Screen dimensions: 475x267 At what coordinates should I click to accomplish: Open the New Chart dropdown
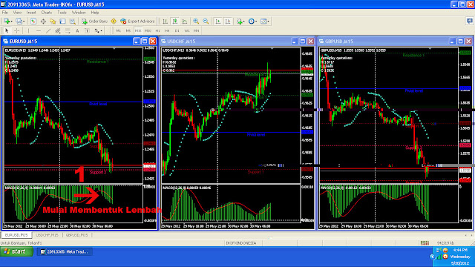pyautogui.click(x=8, y=22)
